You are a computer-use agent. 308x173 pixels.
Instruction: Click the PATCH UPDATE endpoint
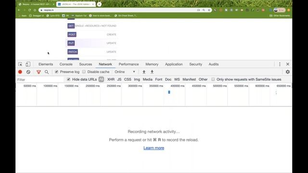[92, 52]
